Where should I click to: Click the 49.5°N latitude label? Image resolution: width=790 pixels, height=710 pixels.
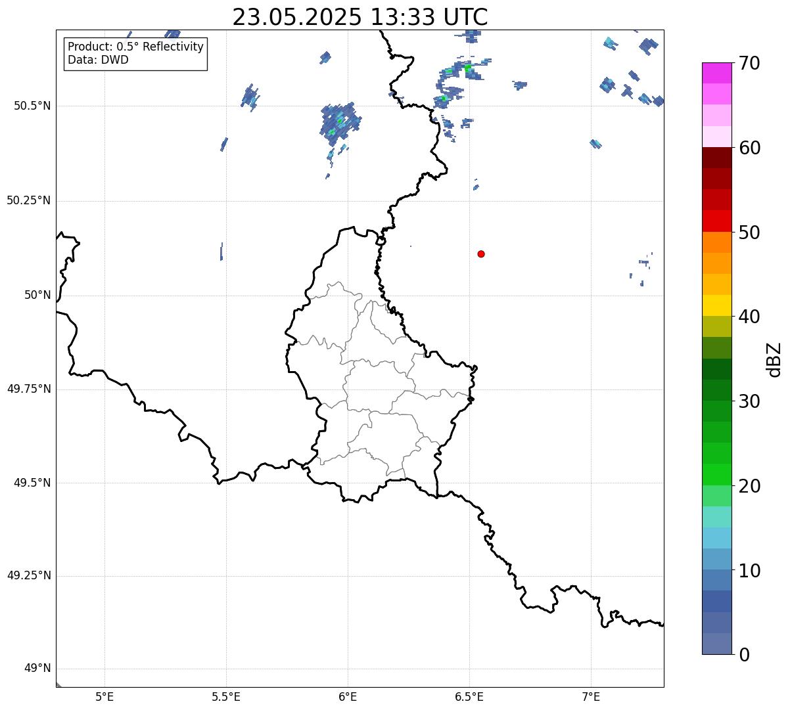click(x=32, y=483)
